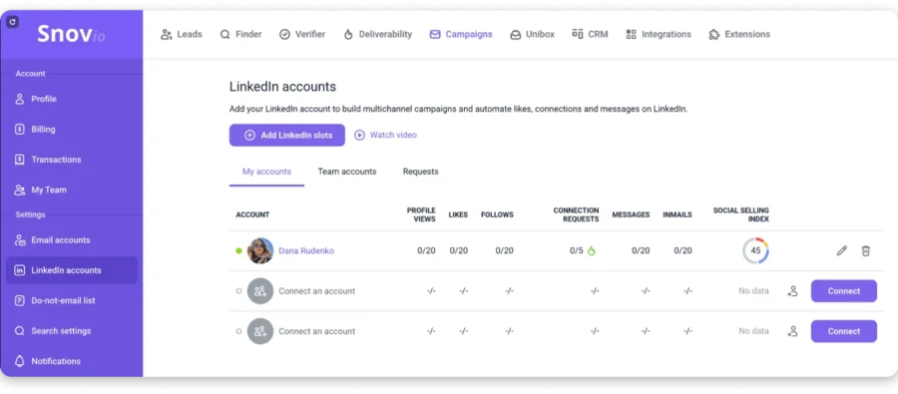Click the My Team people icon
The height and width of the screenshot is (394, 898).
[x=20, y=191]
